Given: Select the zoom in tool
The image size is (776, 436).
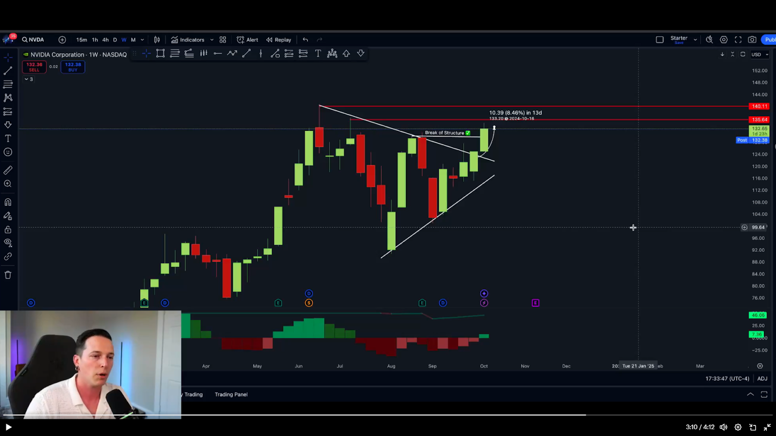Looking at the screenshot, I should tap(8, 184).
